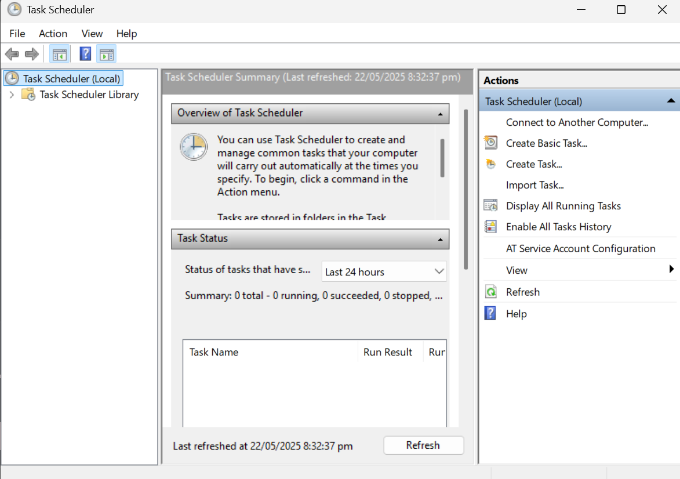Open the File menu
This screenshot has height=479, width=680.
coord(17,34)
